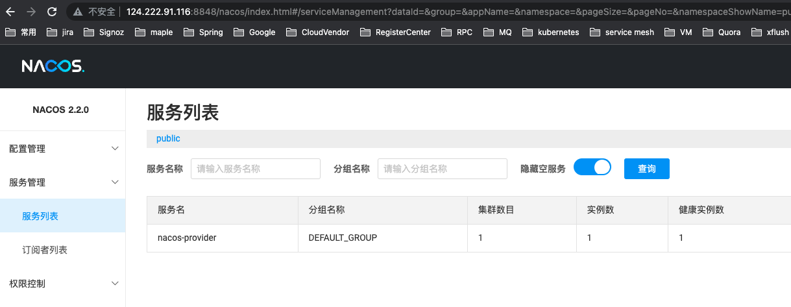791x307 pixels.
Task: Open the Google bookmarks folder
Action: (254, 32)
